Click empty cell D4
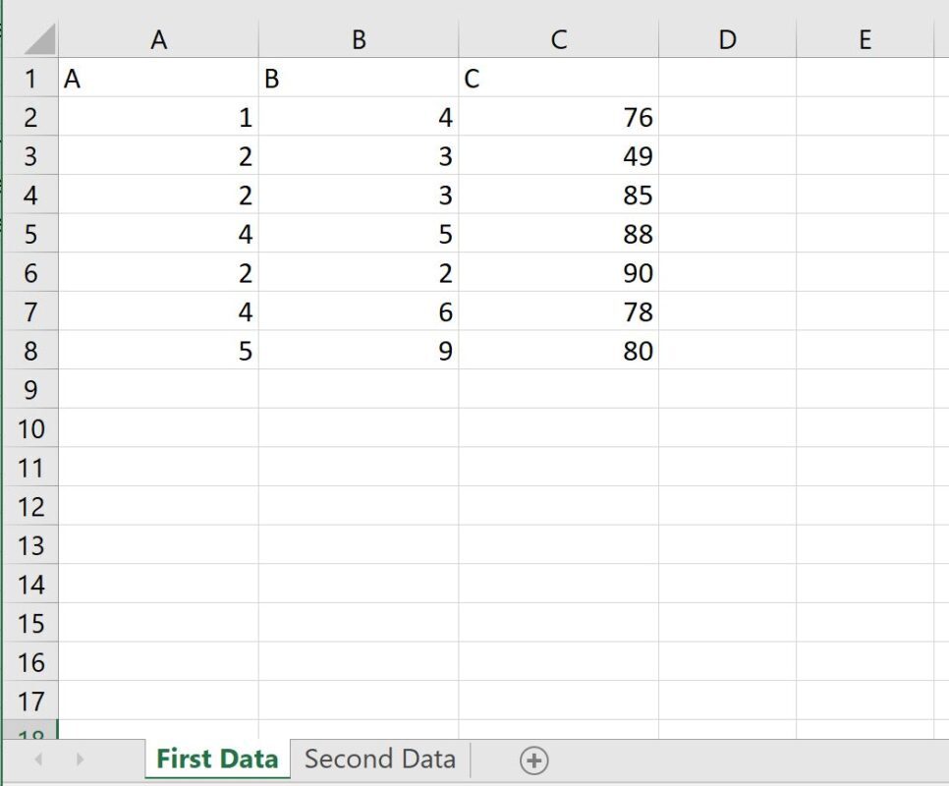 [x=728, y=195]
